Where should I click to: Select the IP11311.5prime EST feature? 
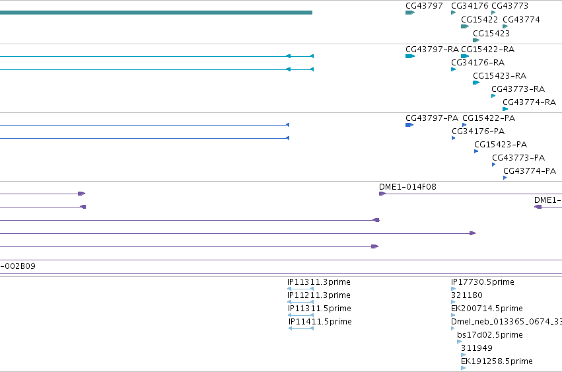300,315
